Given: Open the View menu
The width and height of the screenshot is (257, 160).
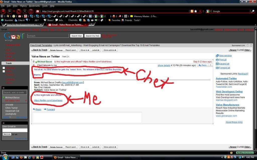Looking at the screenshot, I should (x=15, y=6).
